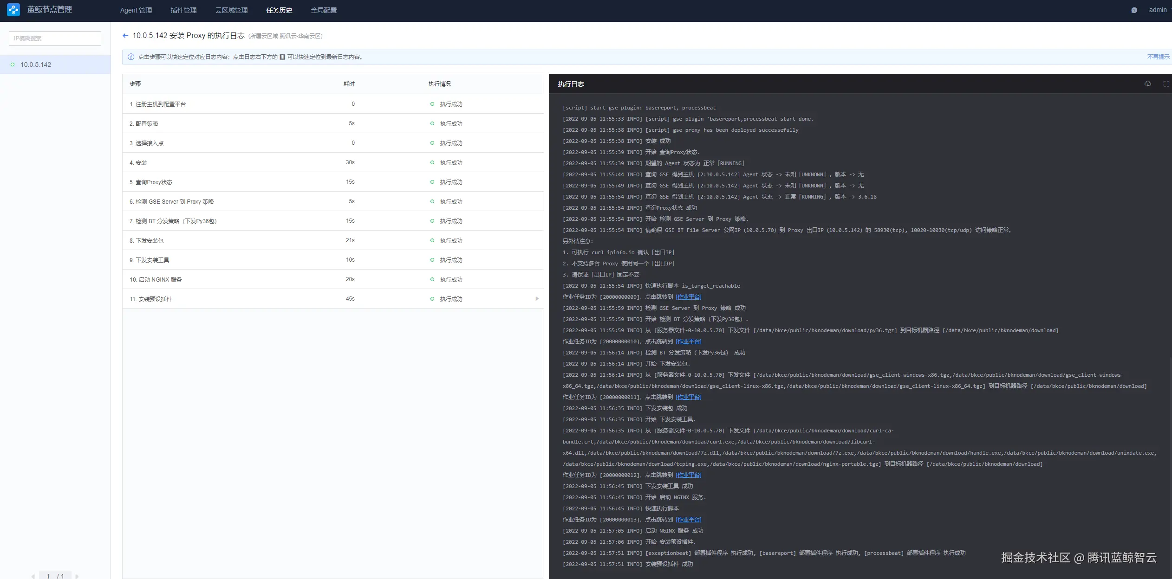Open the admin user dropdown
The height and width of the screenshot is (579, 1172).
(1159, 10)
